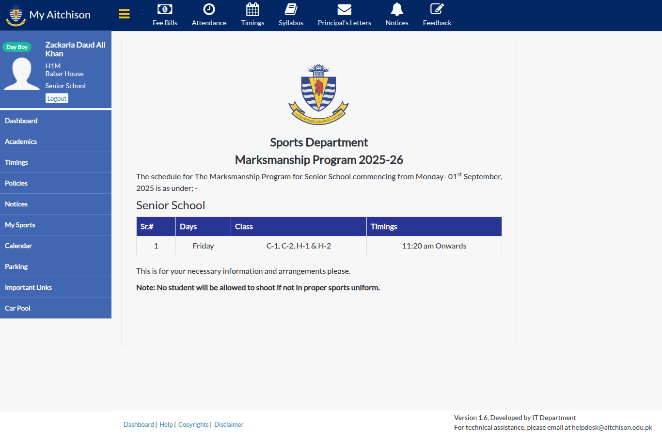Click the Babar House text
662x436 pixels.
64,74
